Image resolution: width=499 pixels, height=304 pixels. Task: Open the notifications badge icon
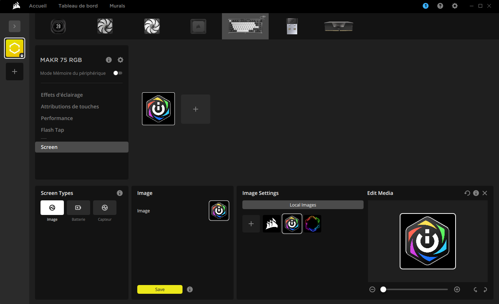tap(426, 6)
